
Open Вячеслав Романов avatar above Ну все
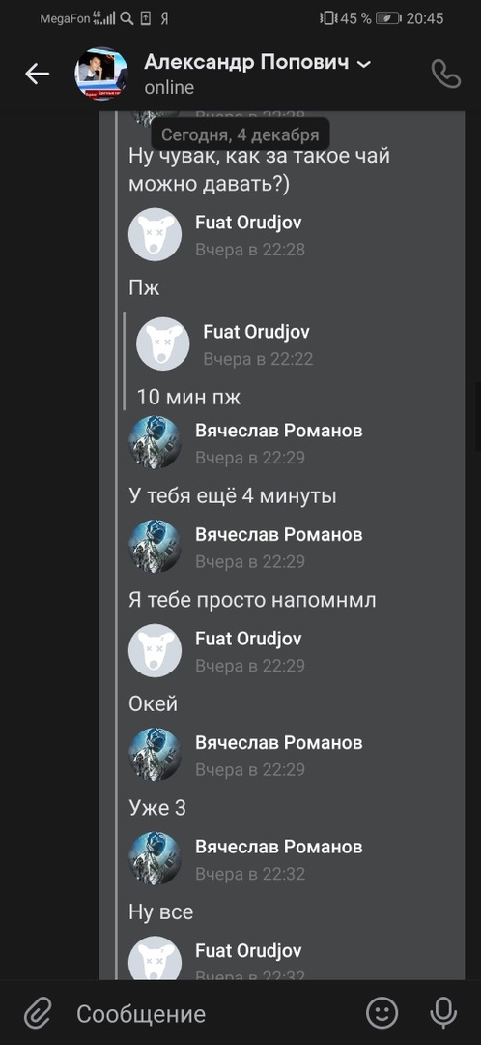(155, 858)
